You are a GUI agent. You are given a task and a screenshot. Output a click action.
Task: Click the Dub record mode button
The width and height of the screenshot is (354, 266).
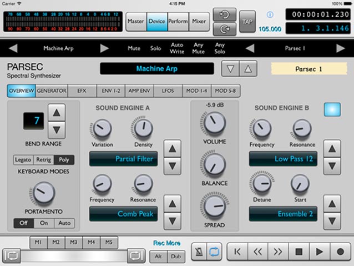[176, 257]
